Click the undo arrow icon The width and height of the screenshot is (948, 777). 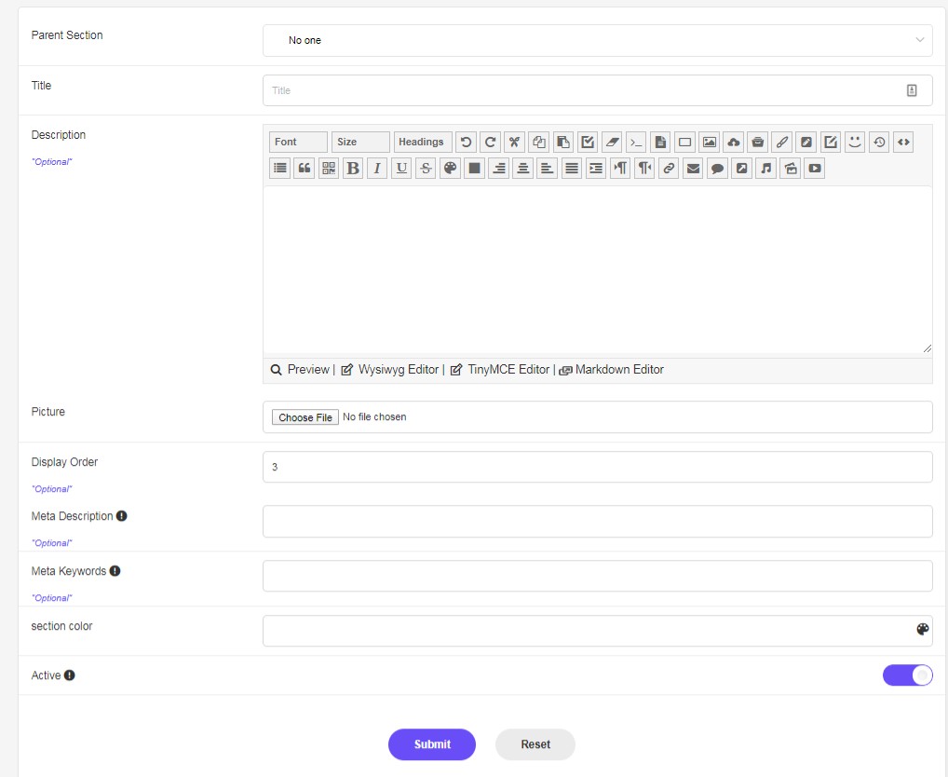[466, 143]
